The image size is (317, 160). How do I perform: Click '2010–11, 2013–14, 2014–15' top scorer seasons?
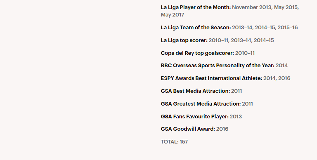pos(241,40)
